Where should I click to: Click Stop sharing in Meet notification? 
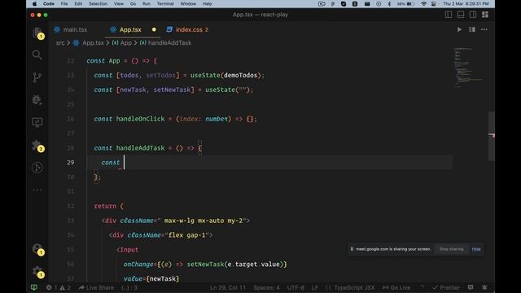pos(451,249)
